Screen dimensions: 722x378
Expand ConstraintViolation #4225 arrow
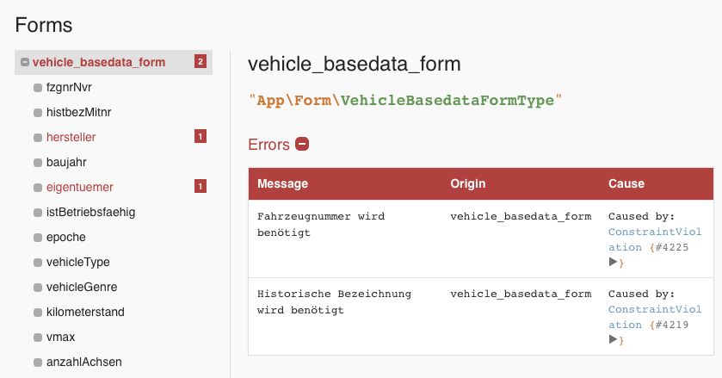[x=613, y=262]
